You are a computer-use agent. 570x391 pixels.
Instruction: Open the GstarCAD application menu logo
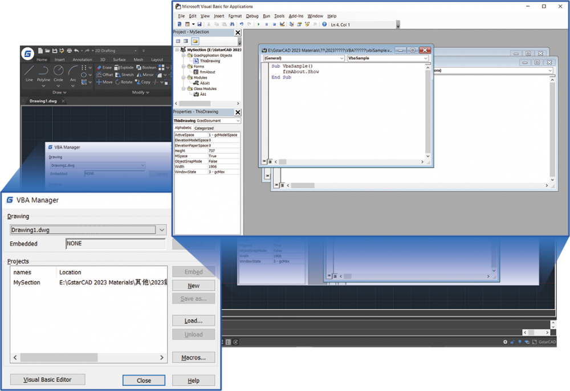tap(27, 54)
